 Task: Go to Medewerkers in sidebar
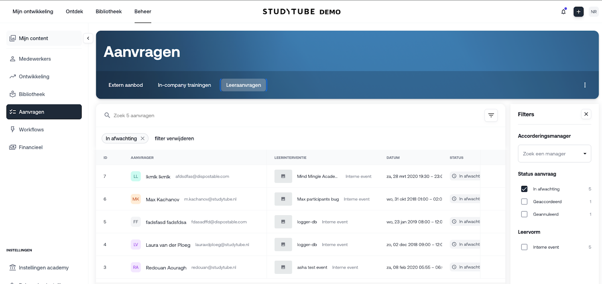tap(44, 59)
